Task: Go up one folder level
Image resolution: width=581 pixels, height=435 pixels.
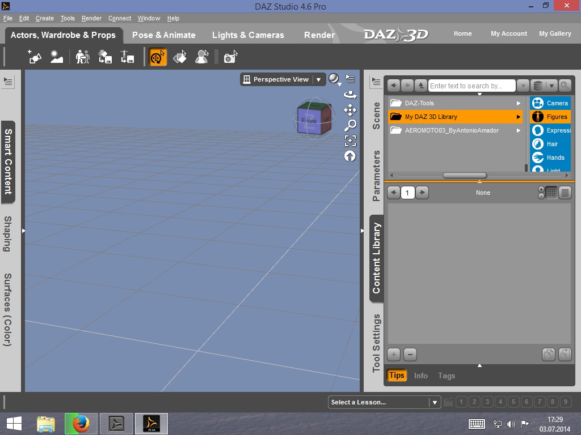Action: click(x=421, y=86)
